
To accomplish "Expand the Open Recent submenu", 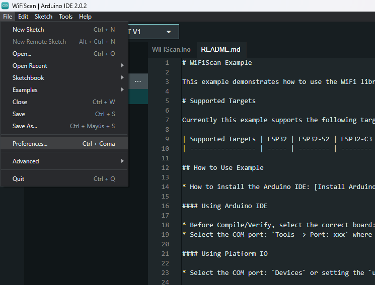I will [64, 66].
